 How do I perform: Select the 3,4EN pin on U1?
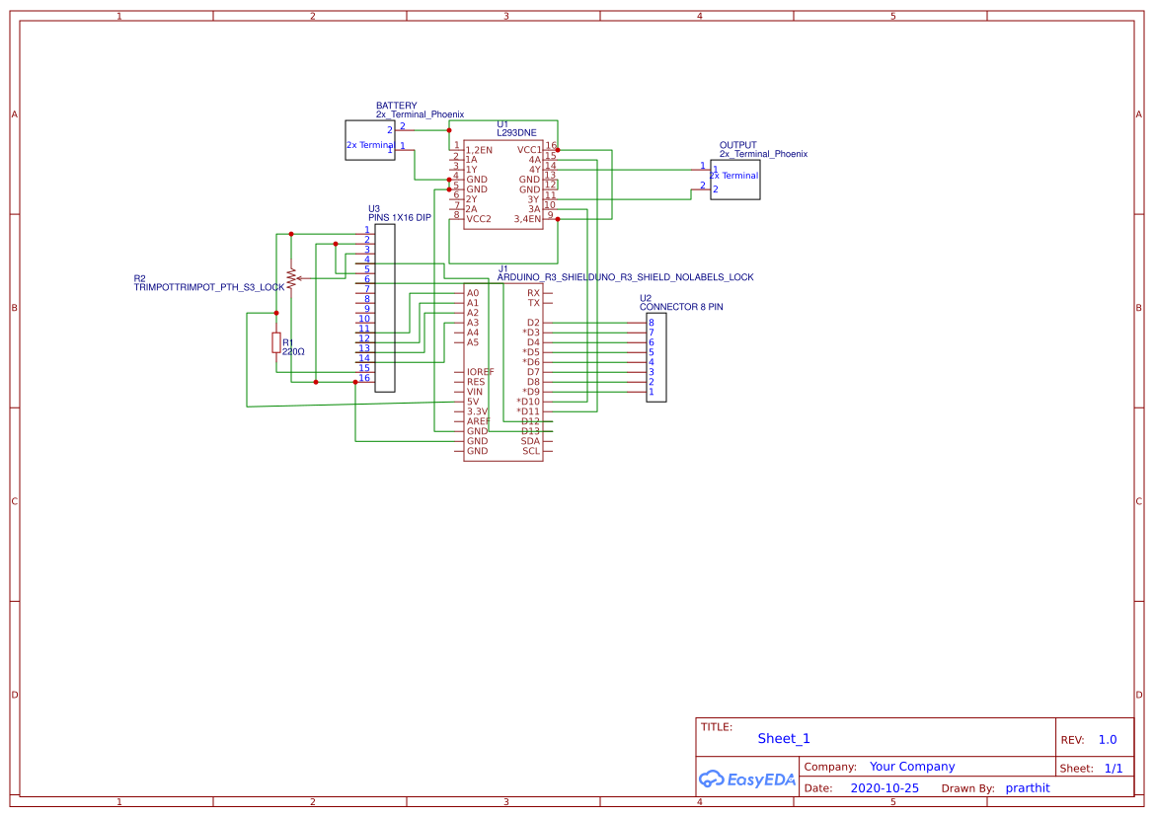tap(528, 218)
